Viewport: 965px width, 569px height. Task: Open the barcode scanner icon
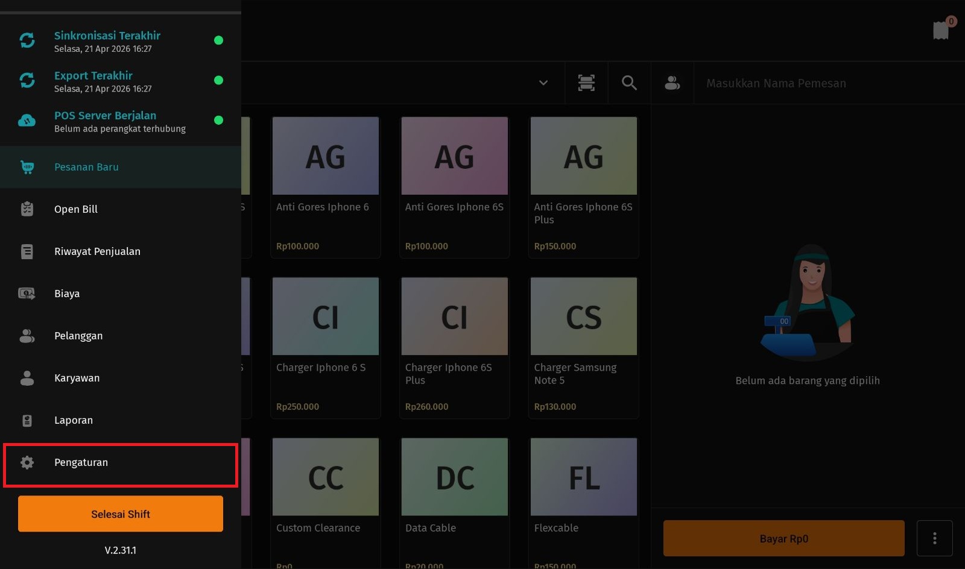[586, 83]
